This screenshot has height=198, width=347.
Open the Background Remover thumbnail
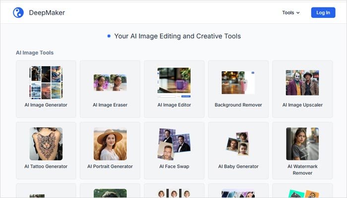238,83
